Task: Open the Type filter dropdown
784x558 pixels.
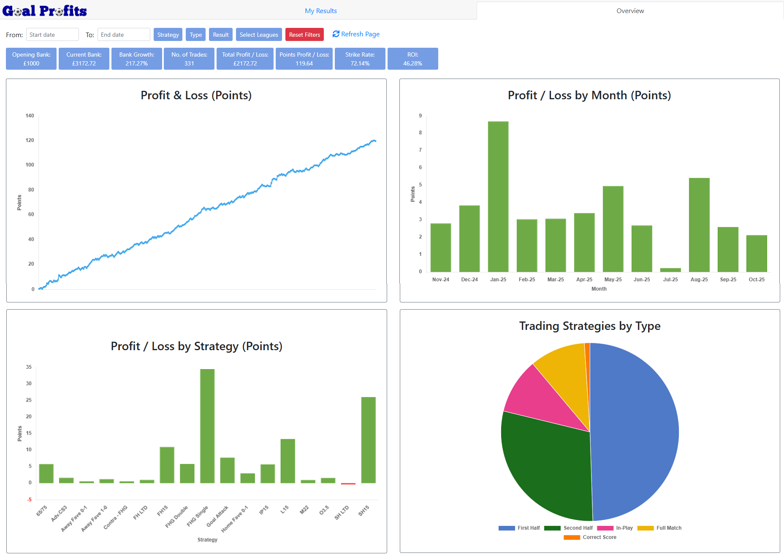Action: click(x=195, y=35)
